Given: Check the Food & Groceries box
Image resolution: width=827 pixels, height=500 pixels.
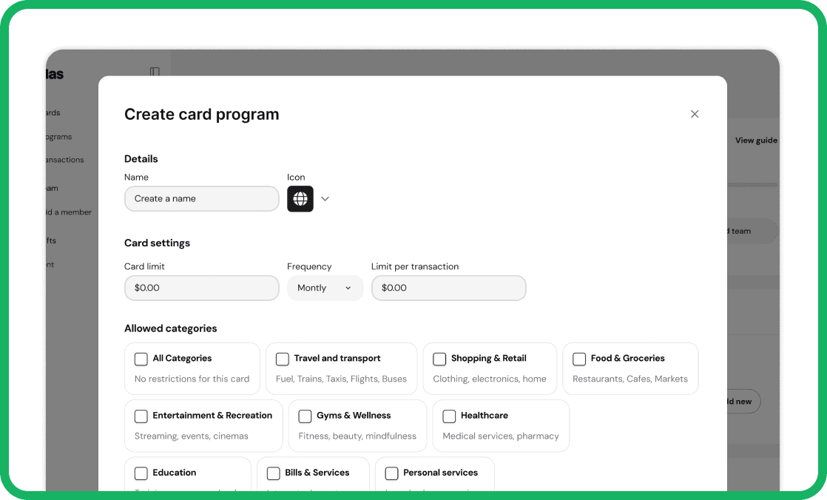Looking at the screenshot, I should click(x=579, y=359).
